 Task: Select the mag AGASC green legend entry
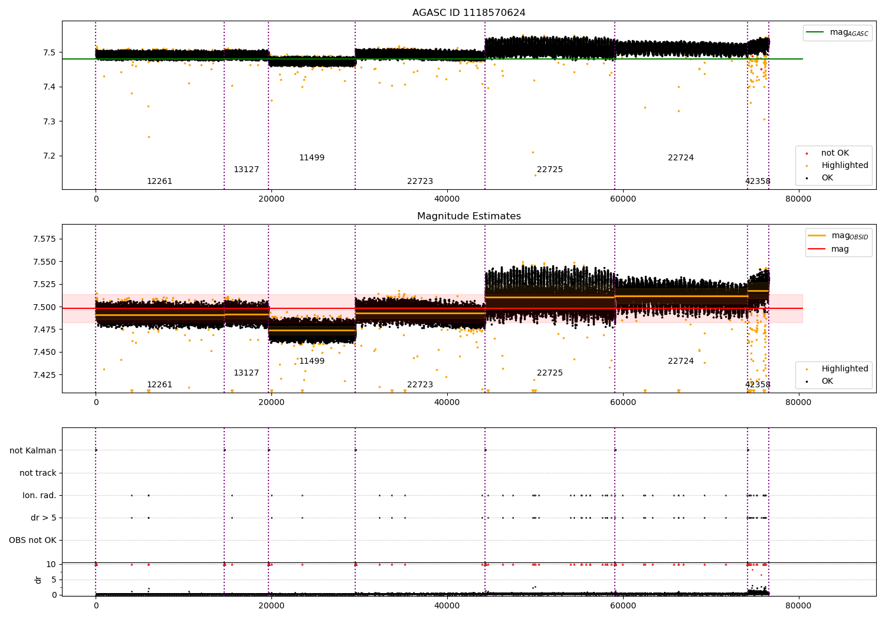pos(837,32)
